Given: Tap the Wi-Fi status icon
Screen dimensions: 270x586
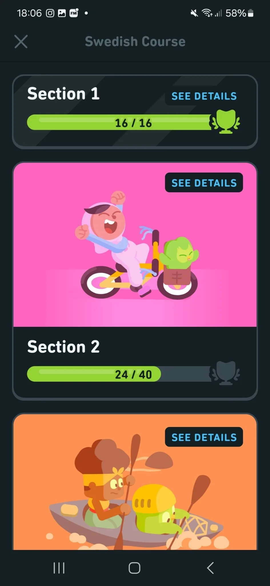Looking at the screenshot, I should 207,13.
